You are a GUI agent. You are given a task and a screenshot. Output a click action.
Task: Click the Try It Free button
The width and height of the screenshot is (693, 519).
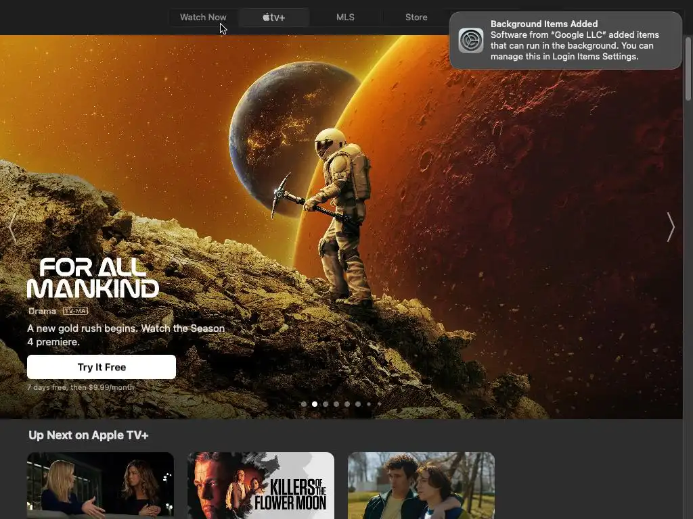click(x=102, y=367)
